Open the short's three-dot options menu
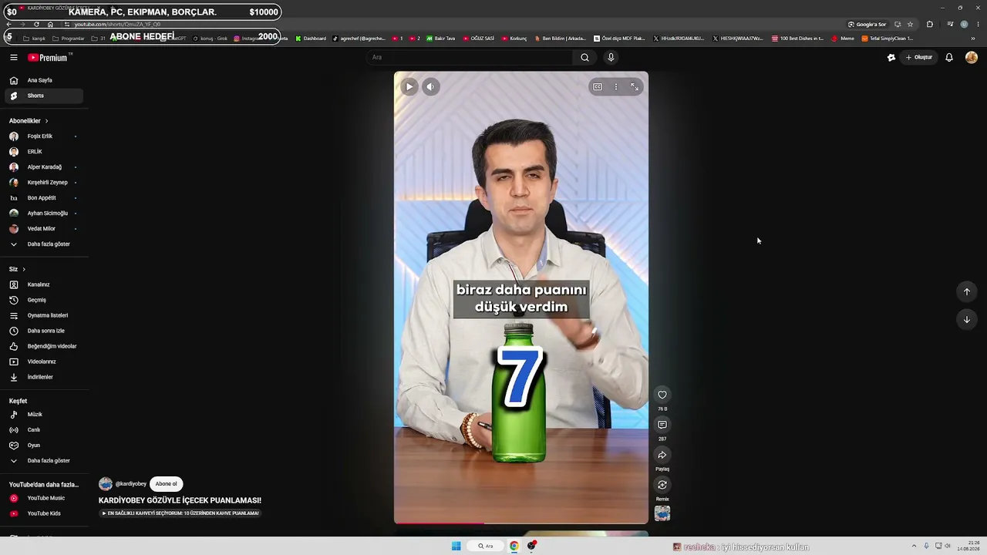987x555 pixels. tap(616, 87)
